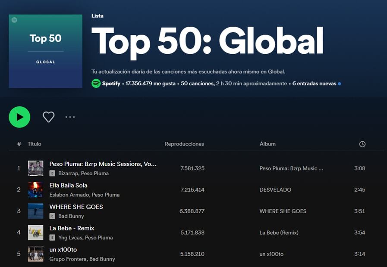
Task: Click the explicit badge next to Bizarrap
Action: (x=51, y=173)
